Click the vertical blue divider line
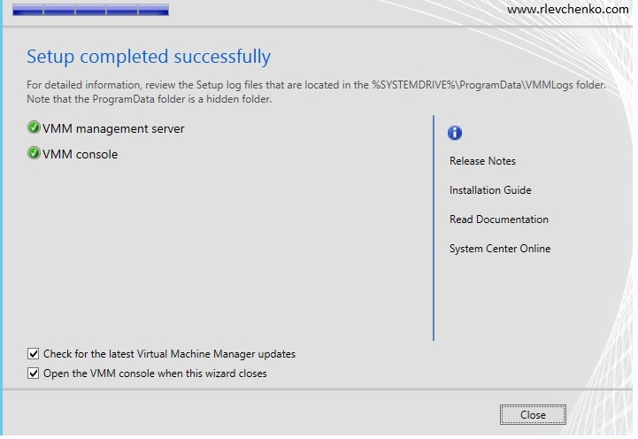The height and width of the screenshot is (439, 638). [x=434, y=227]
